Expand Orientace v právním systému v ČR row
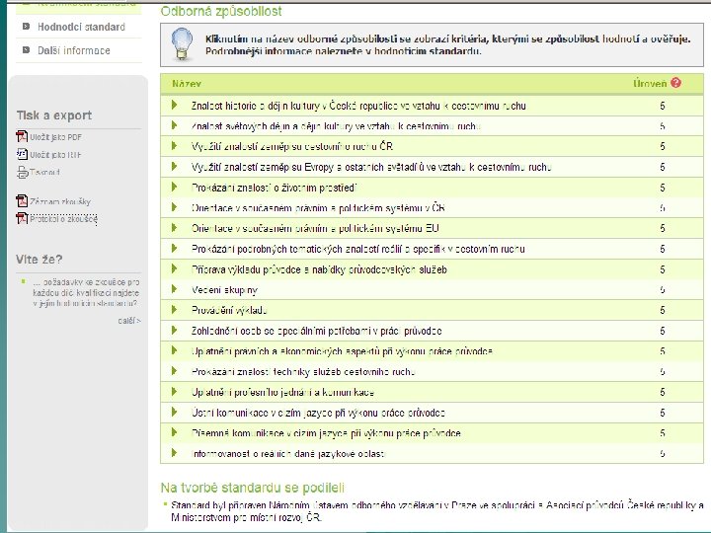The width and height of the screenshot is (711, 533). click(x=175, y=207)
